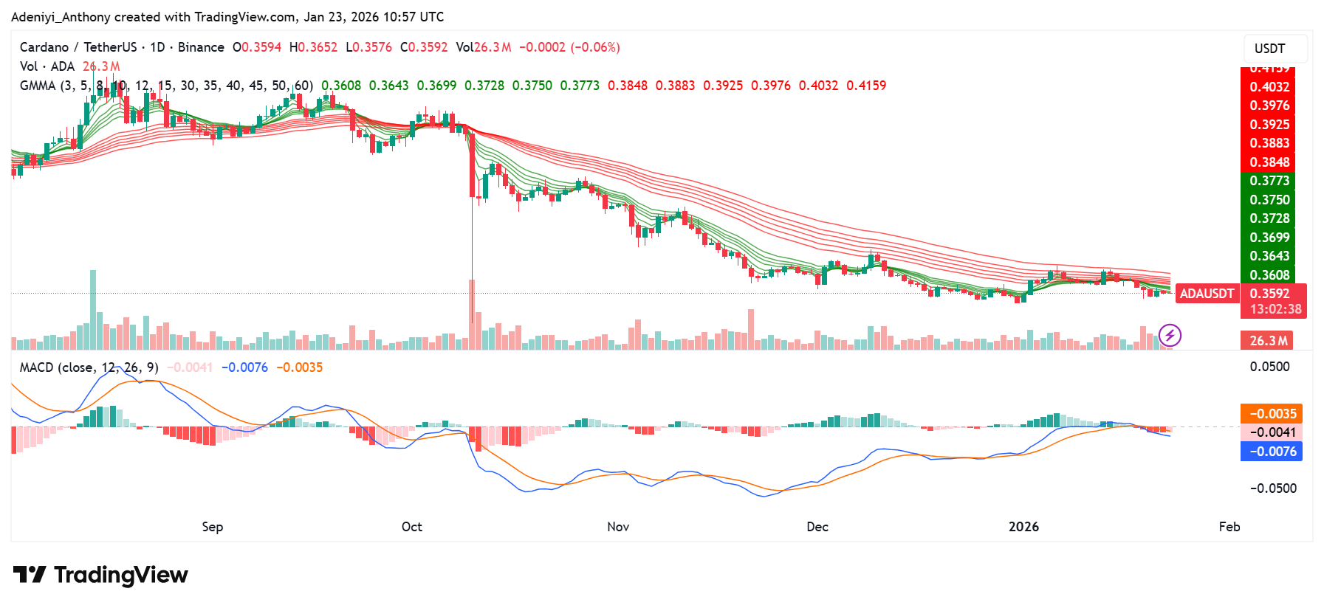Click the -0.0002 (-0.06%) change value
The height and width of the screenshot is (608, 1324).
[x=569, y=47]
